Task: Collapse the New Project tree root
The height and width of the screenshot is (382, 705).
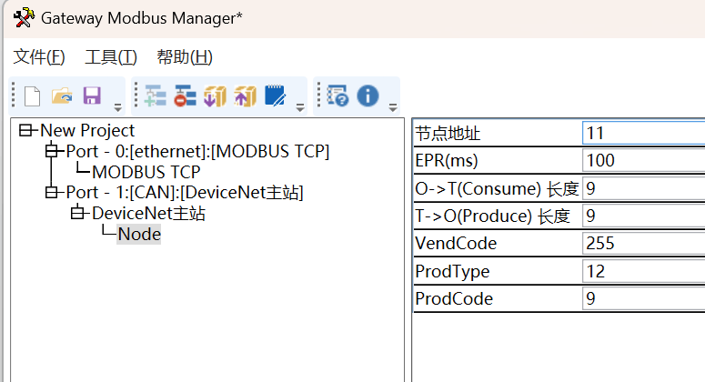Action: click(x=25, y=130)
